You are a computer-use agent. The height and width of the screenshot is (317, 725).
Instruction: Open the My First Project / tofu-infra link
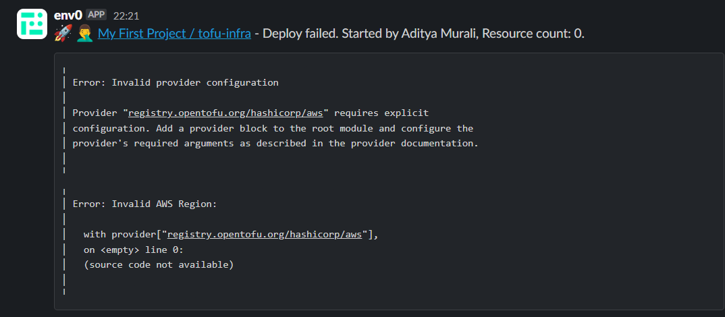click(x=174, y=34)
